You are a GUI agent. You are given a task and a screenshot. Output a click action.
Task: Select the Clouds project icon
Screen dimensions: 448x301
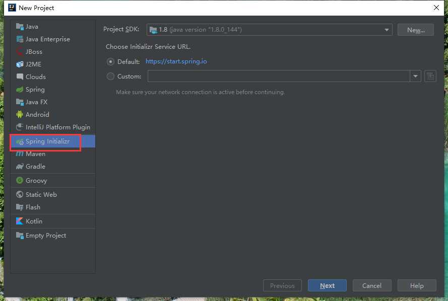pyautogui.click(x=20, y=77)
